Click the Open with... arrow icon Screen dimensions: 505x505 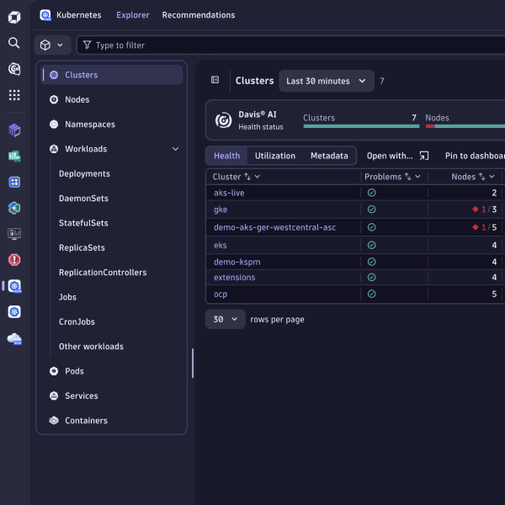pyautogui.click(x=424, y=156)
